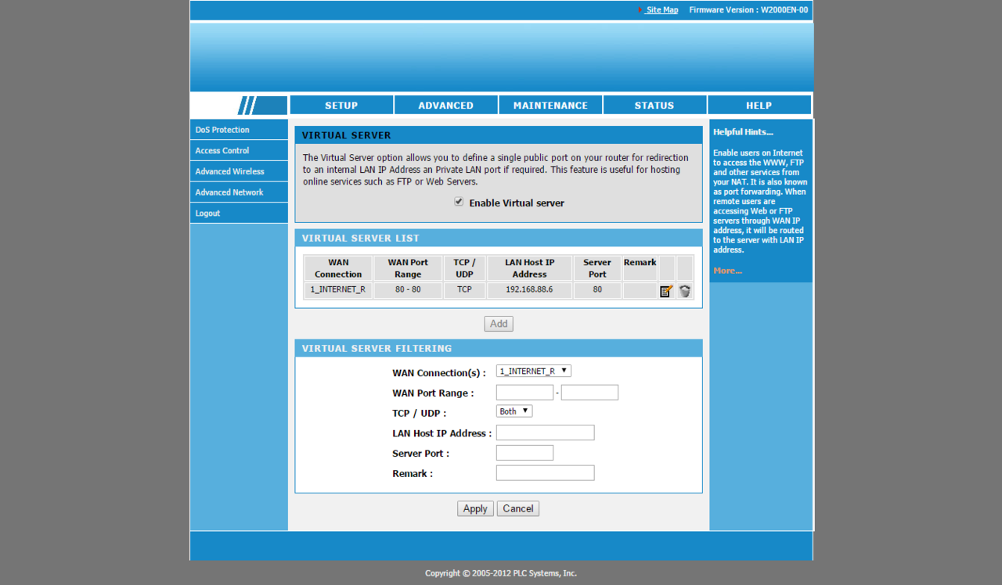Click Logout in the sidebar

[239, 213]
